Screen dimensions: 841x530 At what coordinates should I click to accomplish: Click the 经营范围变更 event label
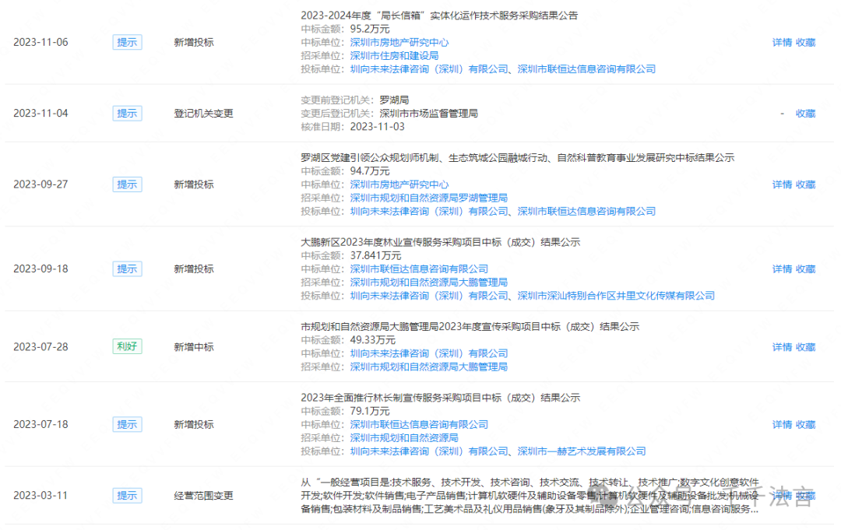click(203, 496)
